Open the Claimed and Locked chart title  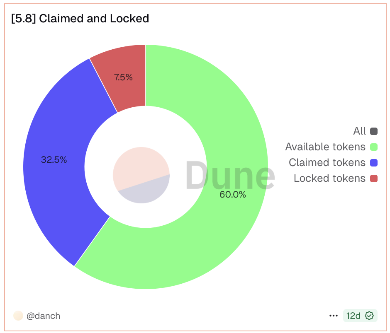(80, 19)
